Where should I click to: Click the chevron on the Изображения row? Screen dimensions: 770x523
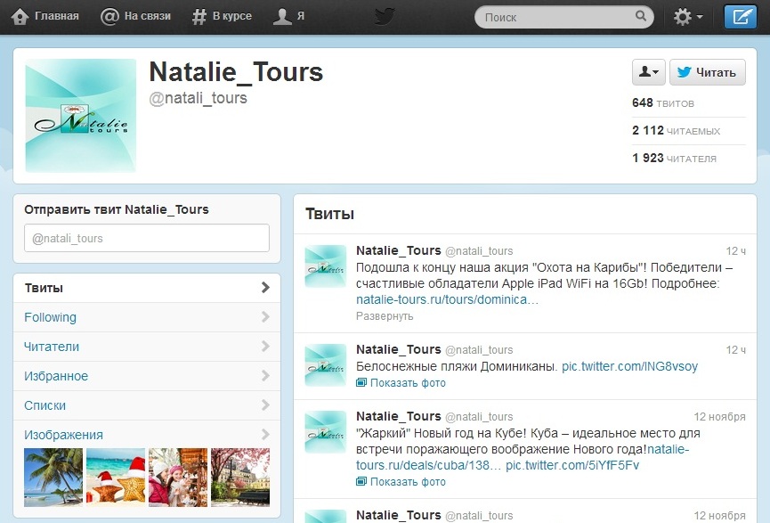[265, 435]
